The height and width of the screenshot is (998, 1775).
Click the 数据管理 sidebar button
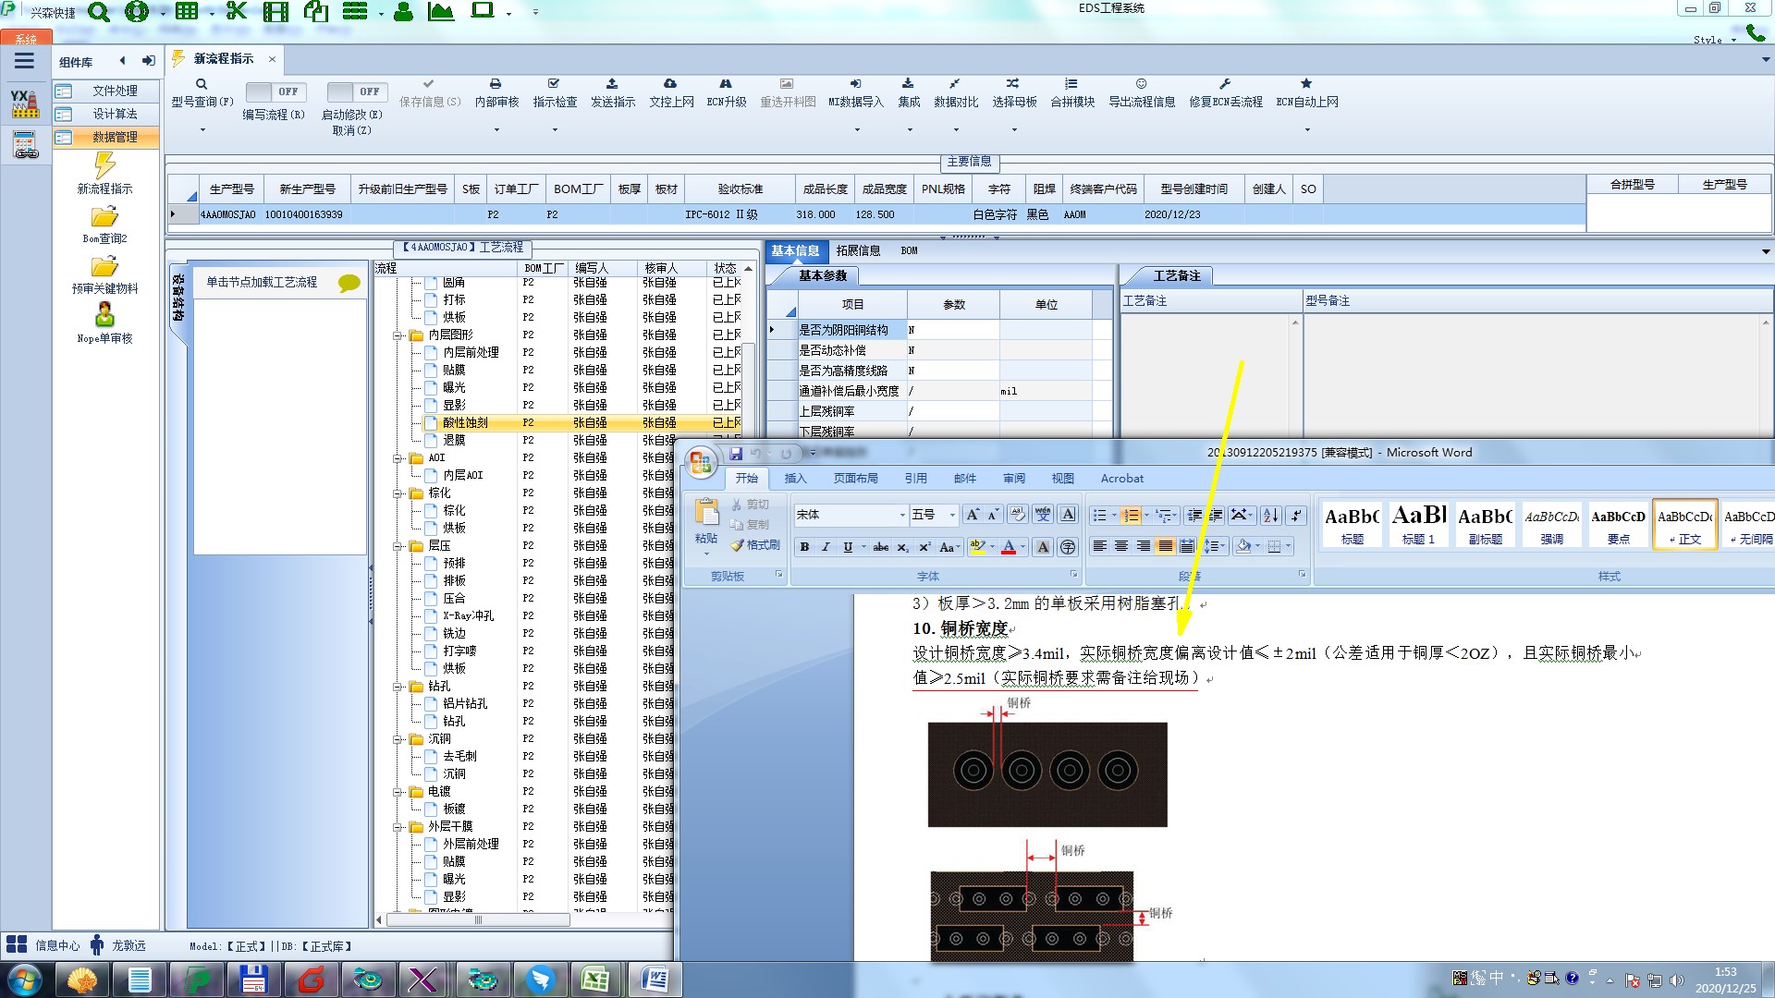tap(115, 137)
